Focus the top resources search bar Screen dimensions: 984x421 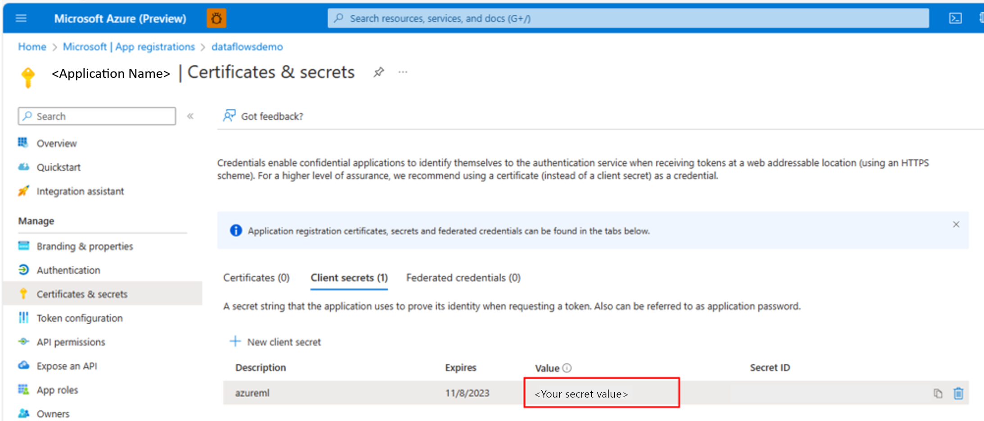(x=628, y=18)
